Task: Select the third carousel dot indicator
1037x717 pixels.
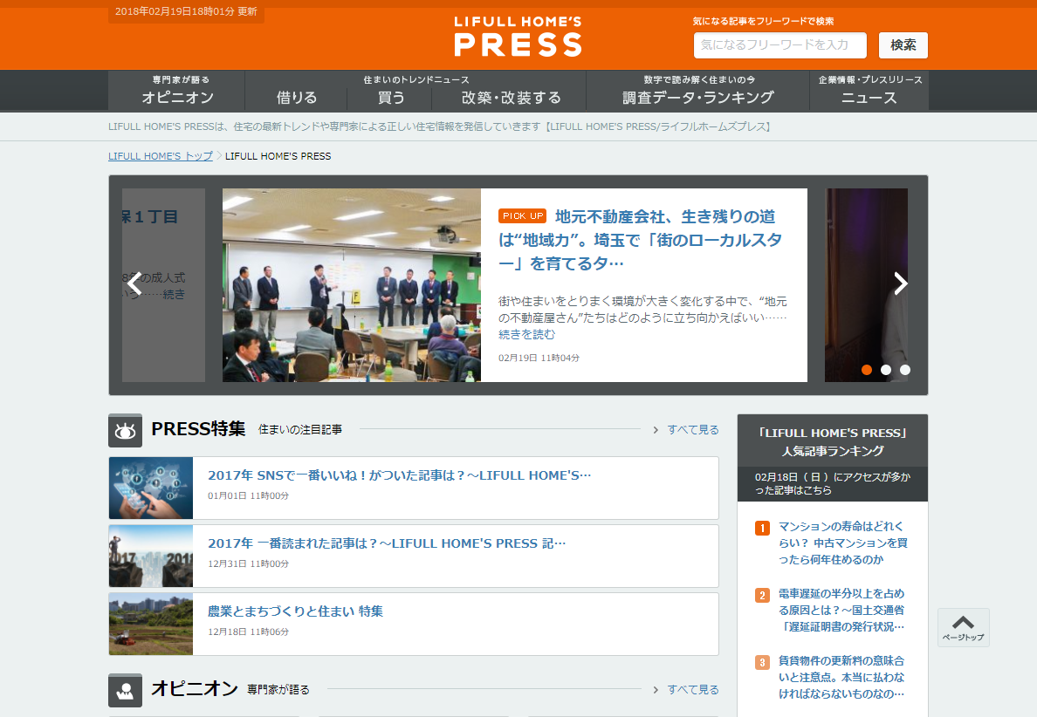Action: coord(904,370)
